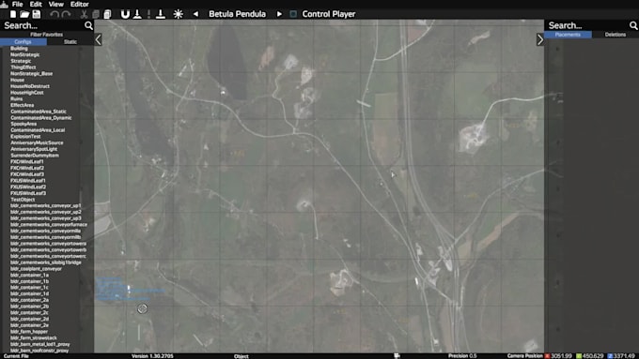
Task: Select HouseNoDestruct list entry
Action: 30,86
